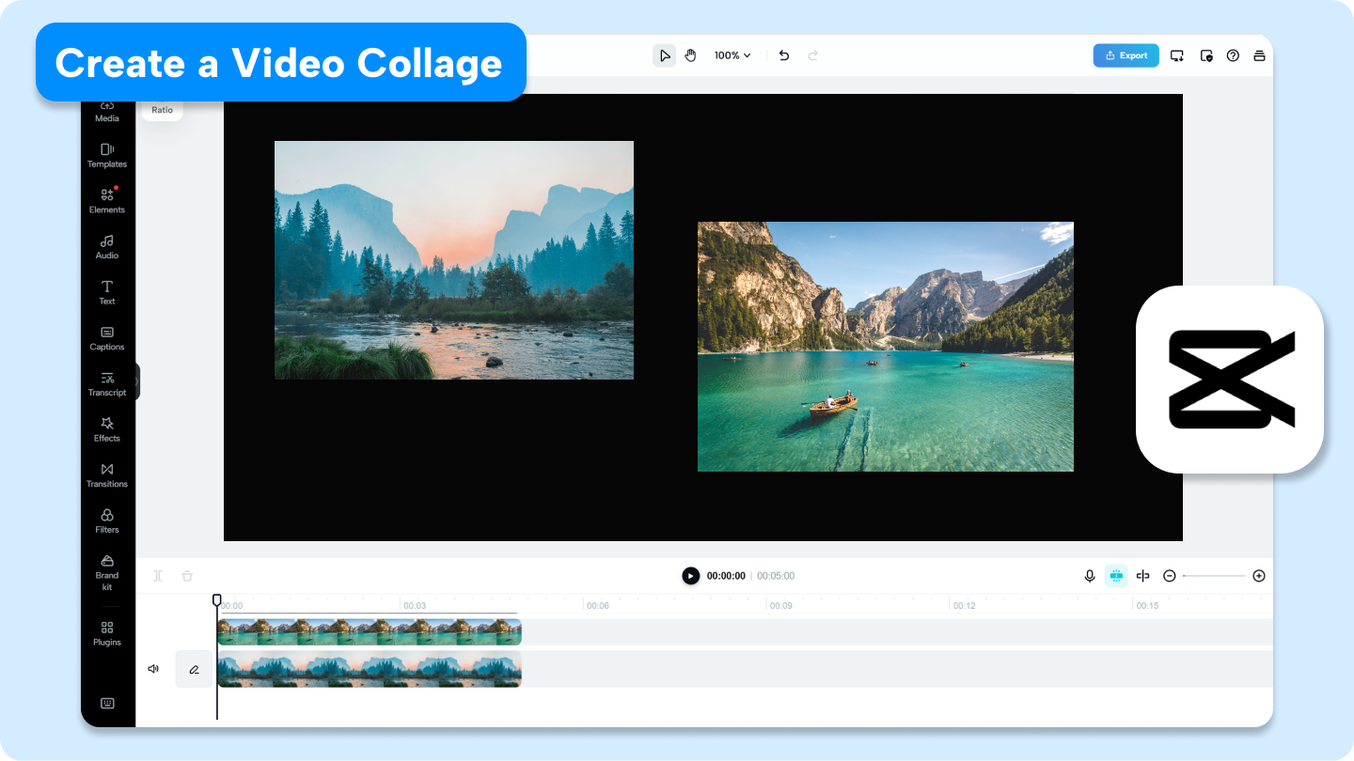Export the video project

1126,54
